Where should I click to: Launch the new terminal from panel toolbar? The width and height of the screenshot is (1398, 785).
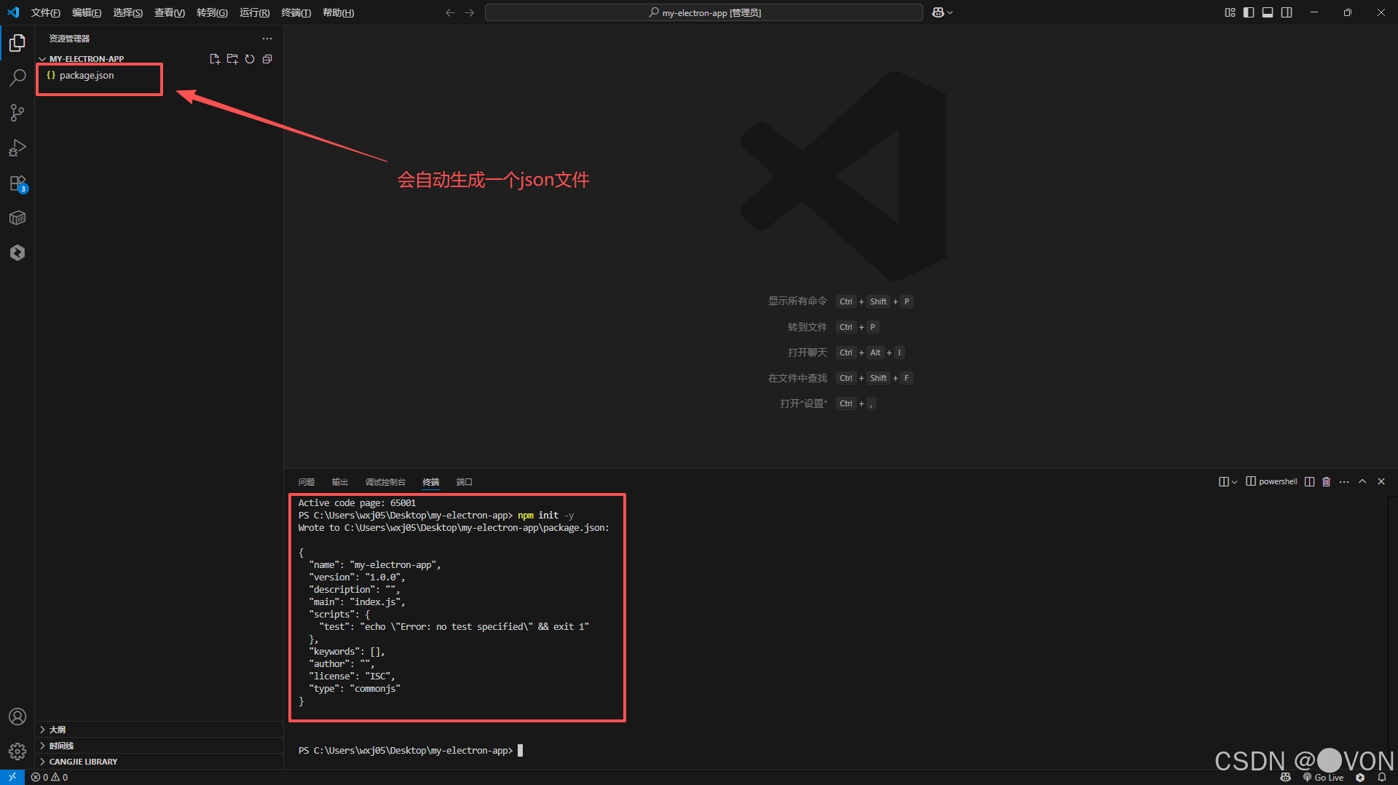pyautogui.click(x=1223, y=481)
